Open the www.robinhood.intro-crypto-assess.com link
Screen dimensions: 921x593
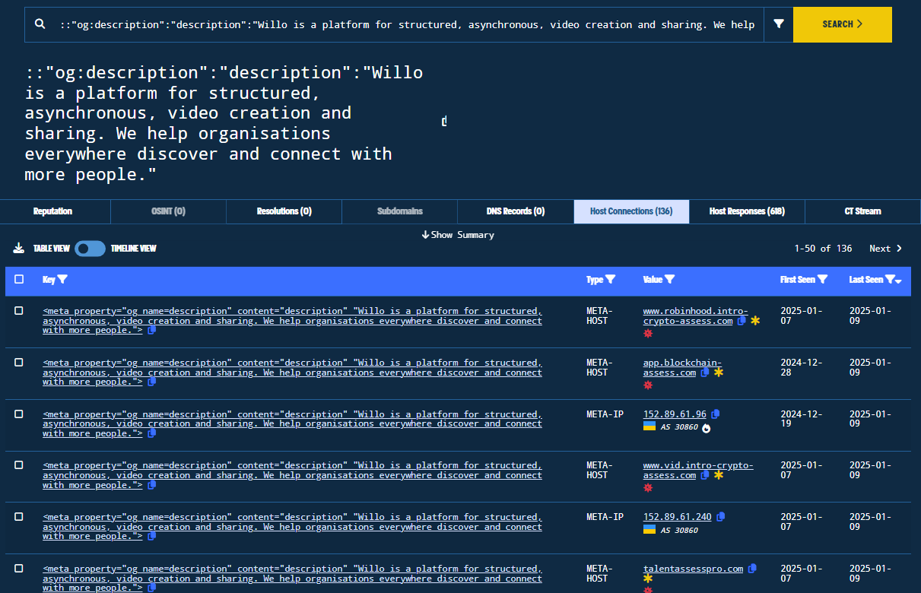[x=695, y=316]
